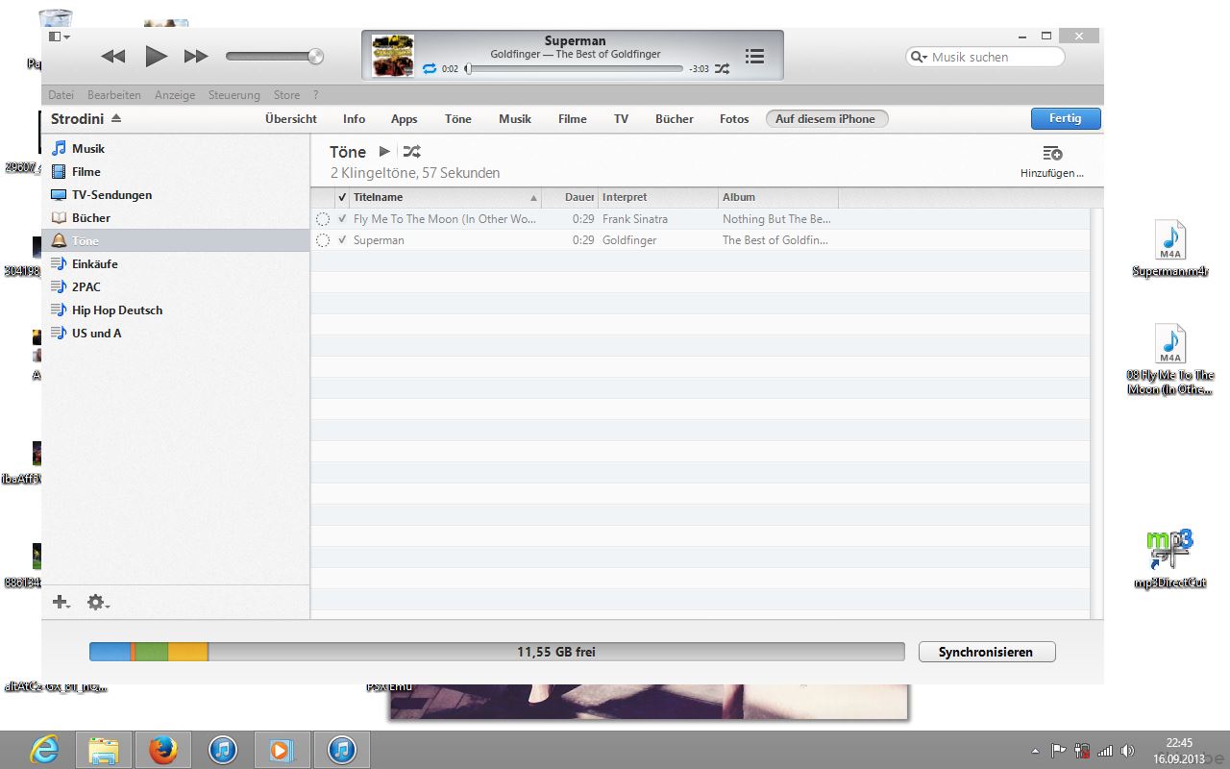The height and width of the screenshot is (769, 1230).
Task: Click the song progress bar in the now-playing display
Action: click(575, 69)
